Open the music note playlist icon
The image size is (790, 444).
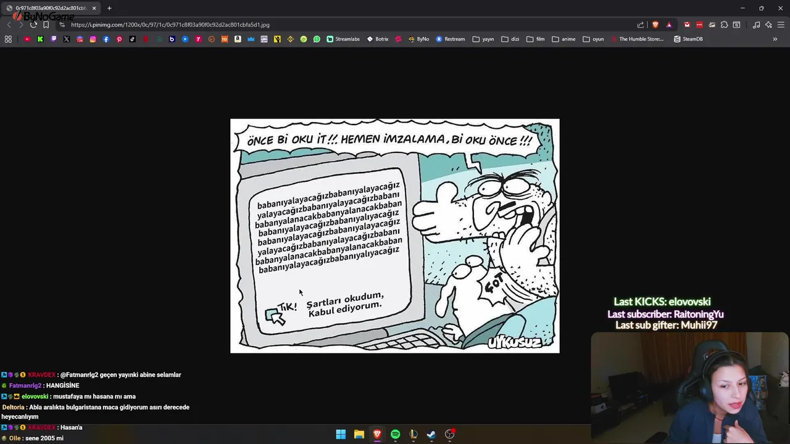coord(756,25)
